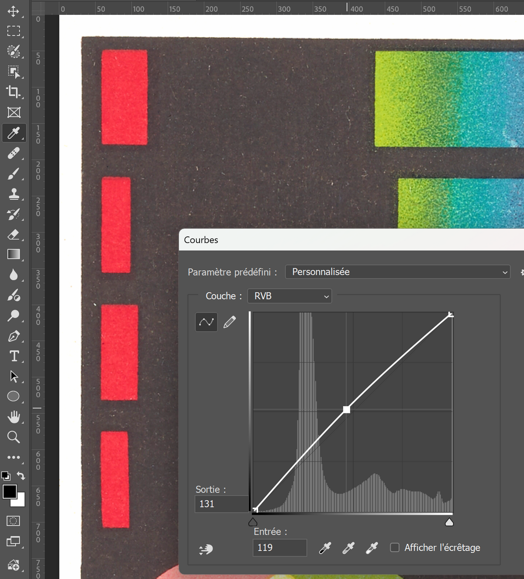Open the Paramètre prédéfini dropdown
Viewport: 524px width, 579px height.
pyautogui.click(x=397, y=272)
